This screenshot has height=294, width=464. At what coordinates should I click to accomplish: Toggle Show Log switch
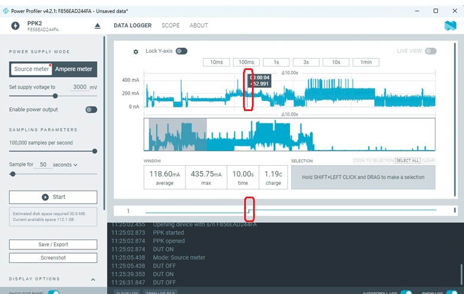point(452,293)
